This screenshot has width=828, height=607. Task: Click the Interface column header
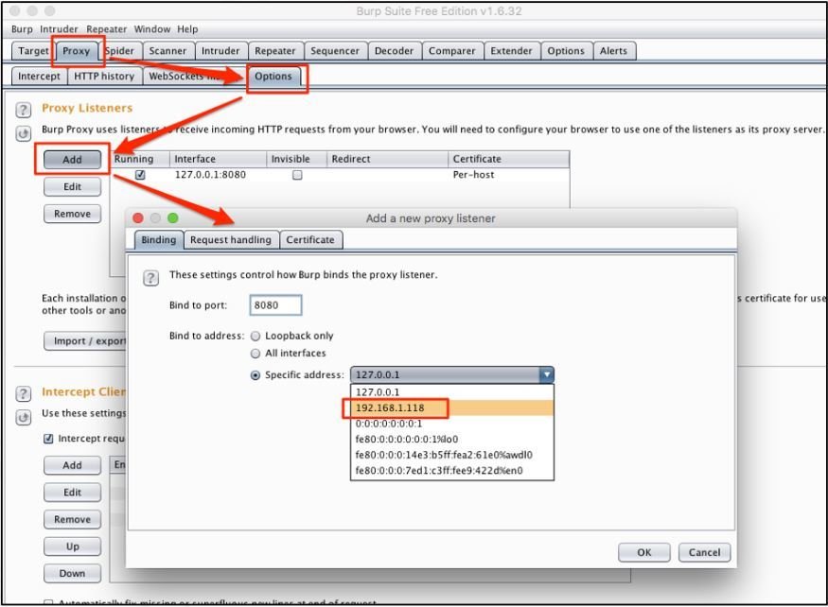click(218, 159)
